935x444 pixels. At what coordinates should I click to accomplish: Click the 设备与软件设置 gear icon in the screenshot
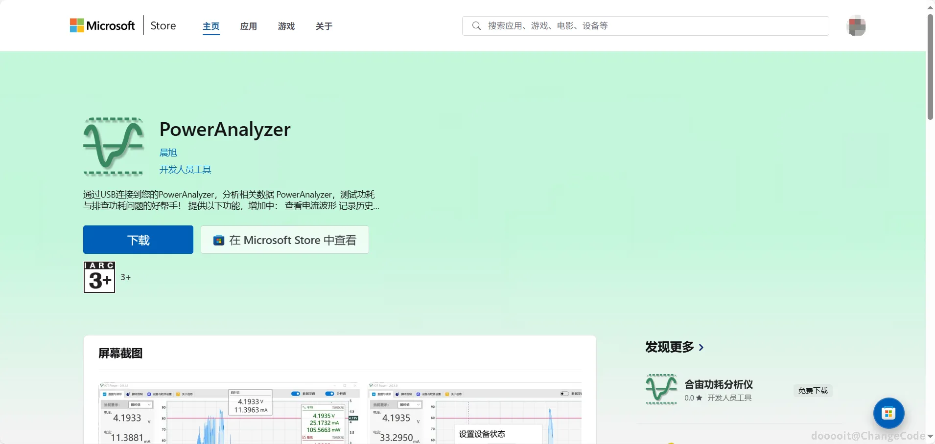coord(149,394)
